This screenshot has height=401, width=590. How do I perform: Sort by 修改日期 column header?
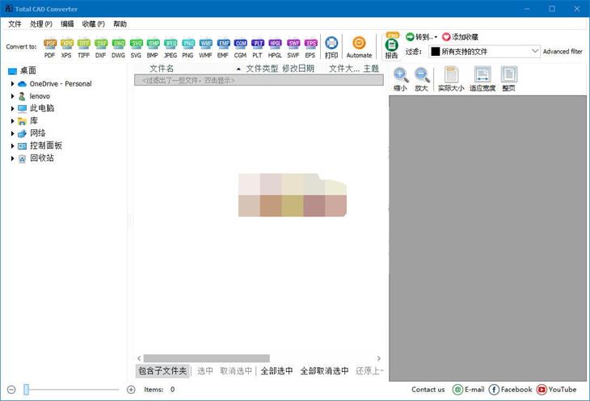pyautogui.click(x=298, y=69)
